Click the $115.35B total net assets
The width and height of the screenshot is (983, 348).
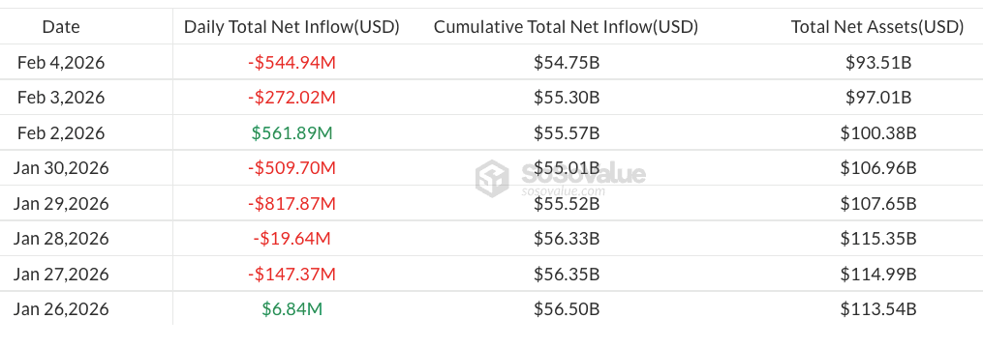point(877,239)
